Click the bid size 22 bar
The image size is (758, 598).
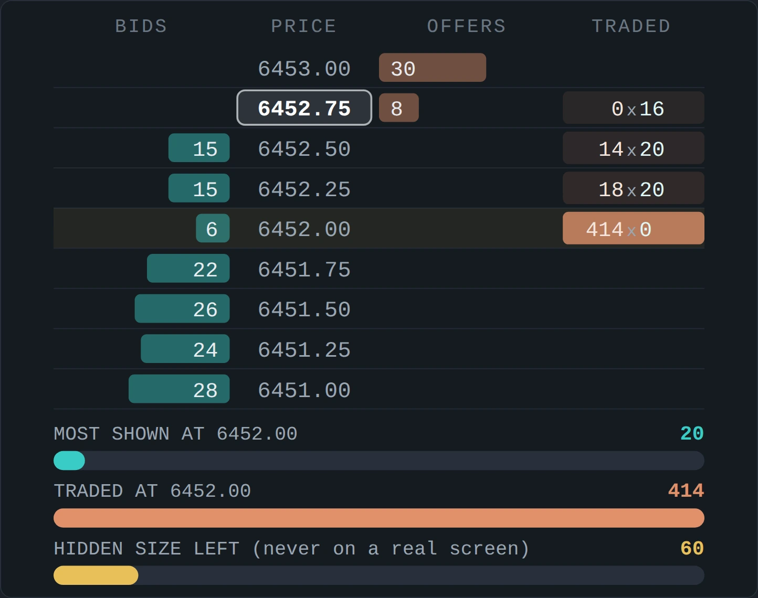188,269
